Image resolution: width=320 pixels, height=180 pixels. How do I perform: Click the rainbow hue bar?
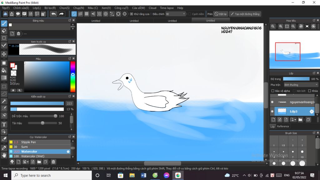tap(72, 77)
